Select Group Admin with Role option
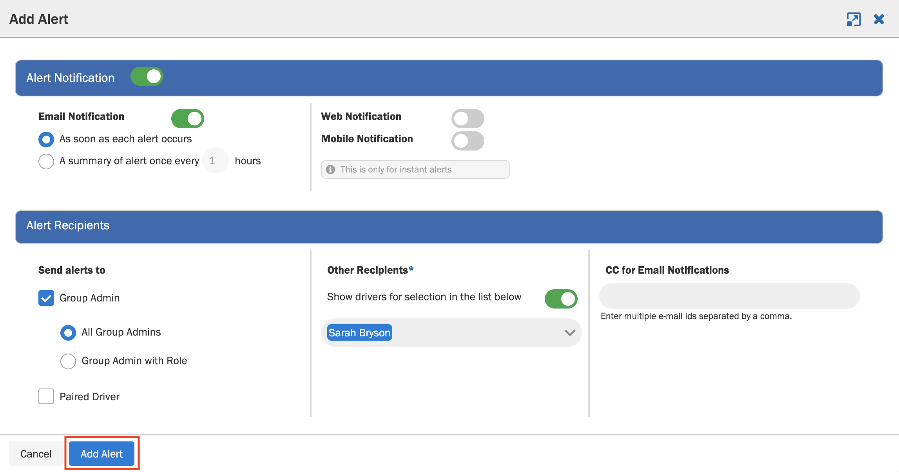 68,361
